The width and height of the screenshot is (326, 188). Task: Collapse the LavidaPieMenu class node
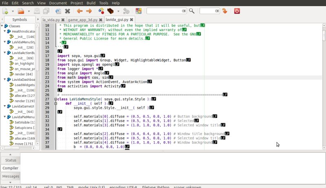coord(5,117)
